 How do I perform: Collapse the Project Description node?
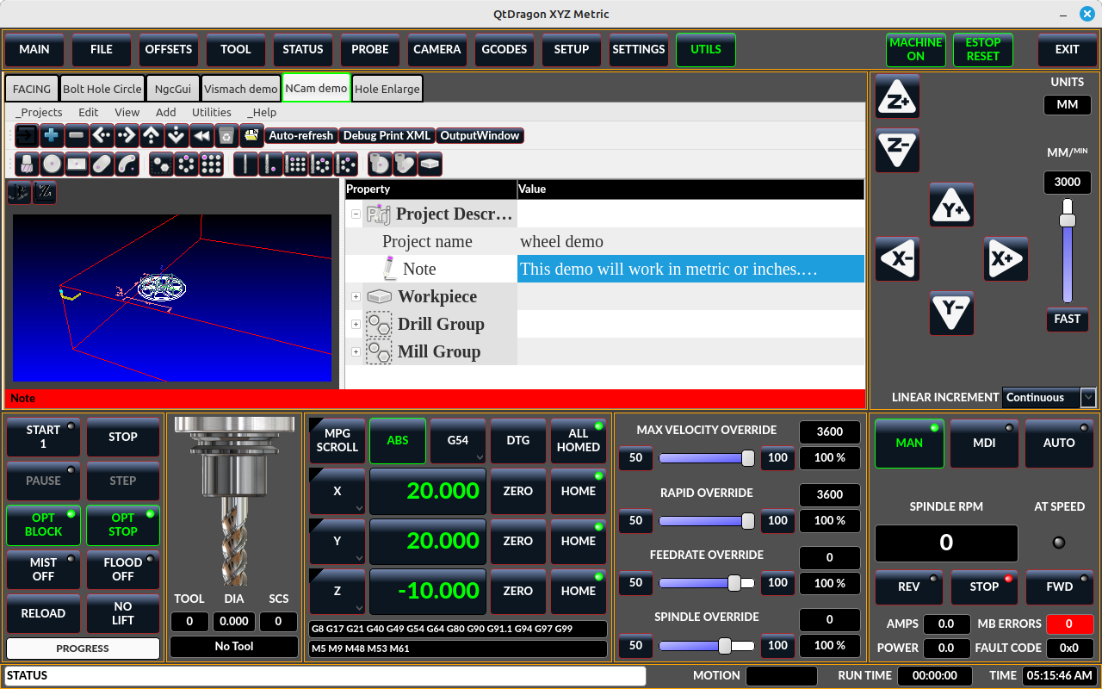(356, 214)
